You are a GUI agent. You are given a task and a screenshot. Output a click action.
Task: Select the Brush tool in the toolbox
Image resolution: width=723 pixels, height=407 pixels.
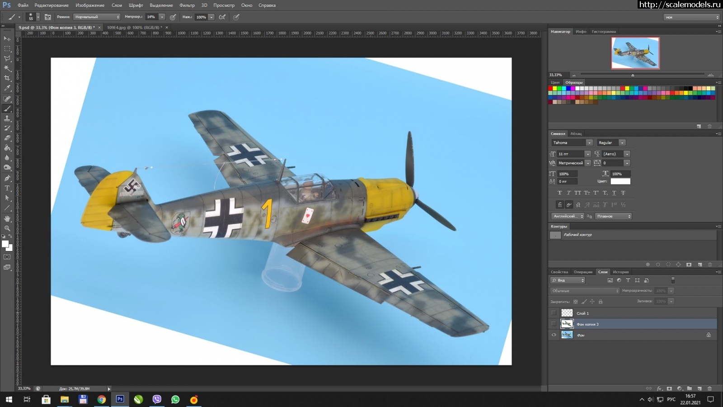[x=7, y=109]
